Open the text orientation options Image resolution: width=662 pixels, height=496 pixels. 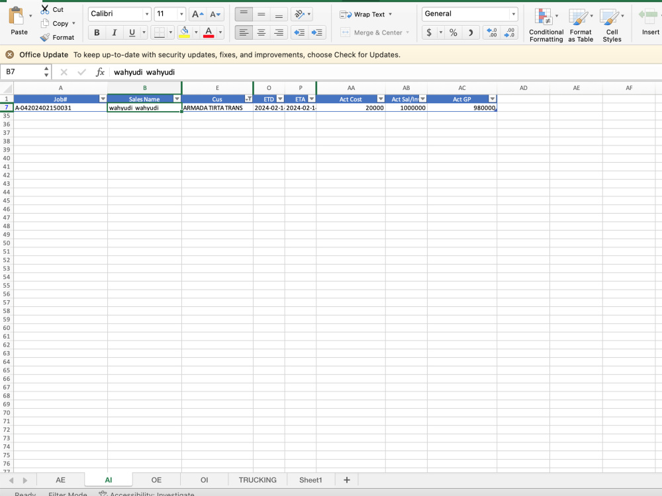302,15
